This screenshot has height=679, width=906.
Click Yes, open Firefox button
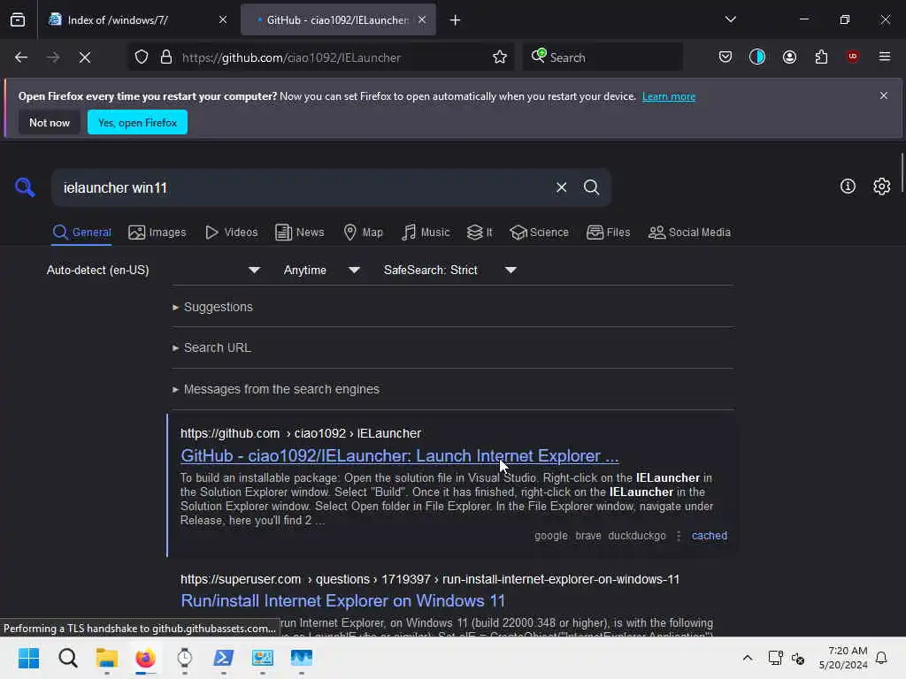pyautogui.click(x=137, y=122)
